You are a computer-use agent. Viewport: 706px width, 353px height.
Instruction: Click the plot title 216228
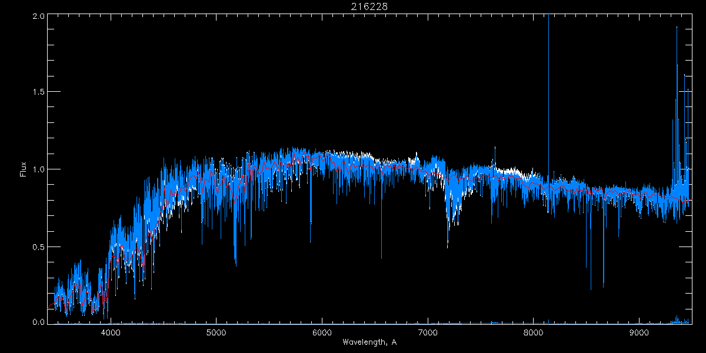pyautogui.click(x=369, y=6)
